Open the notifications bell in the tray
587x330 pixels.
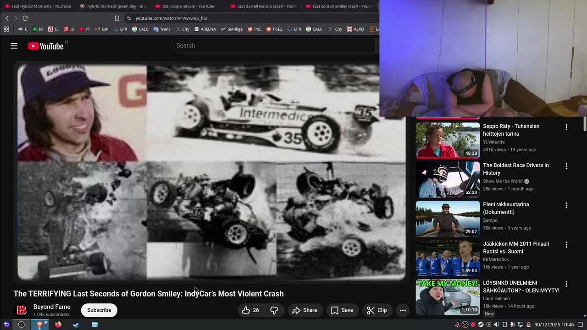click(457, 324)
